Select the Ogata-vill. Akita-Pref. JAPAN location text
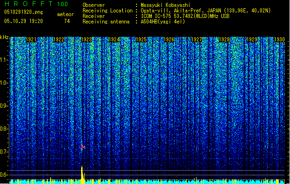This screenshot has width=290, height=184. [206, 11]
